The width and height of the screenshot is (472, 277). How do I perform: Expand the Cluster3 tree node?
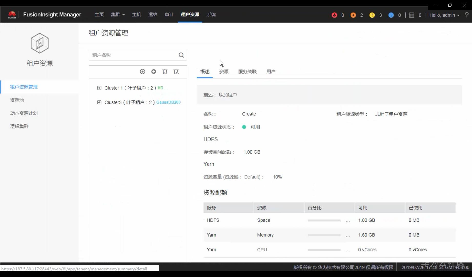click(x=99, y=102)
